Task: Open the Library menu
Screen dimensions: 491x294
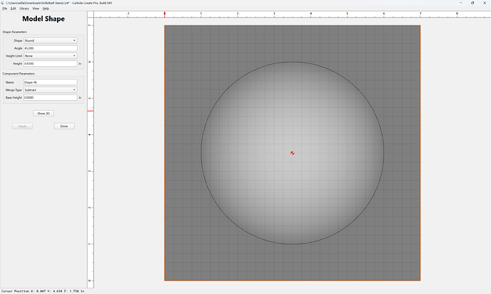Action: 24,9
